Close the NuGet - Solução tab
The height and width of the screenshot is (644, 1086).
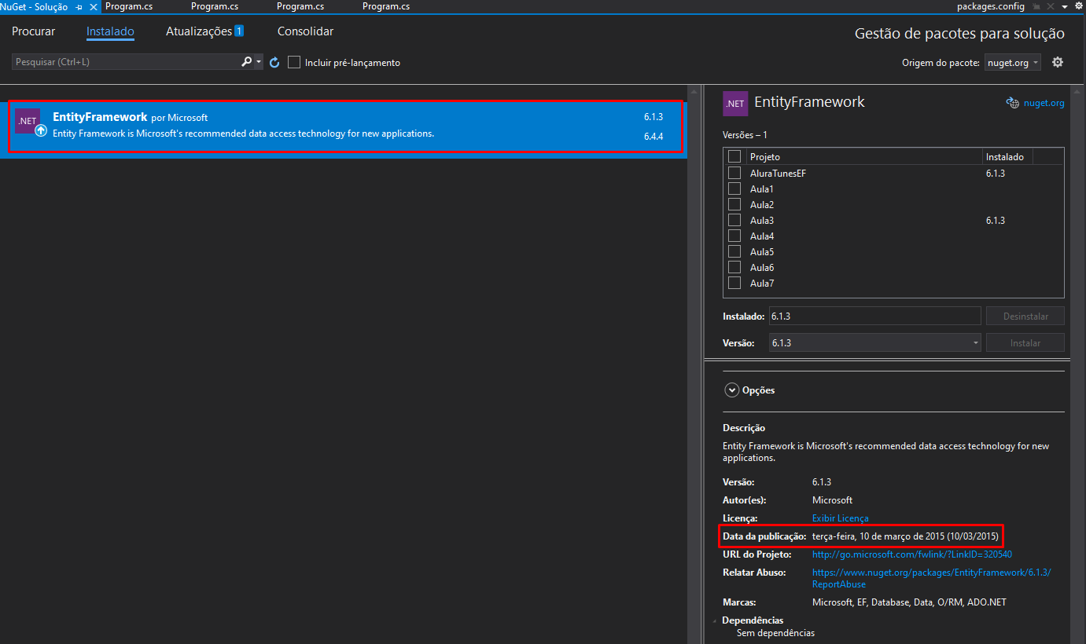pyautogui.click(x=93, y=6)
